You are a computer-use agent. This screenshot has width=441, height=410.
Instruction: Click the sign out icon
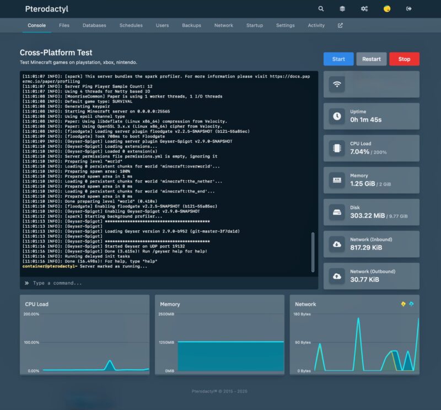click(409, 9)
